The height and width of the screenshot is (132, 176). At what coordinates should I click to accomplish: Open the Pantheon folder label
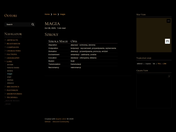tap(12, 90)
